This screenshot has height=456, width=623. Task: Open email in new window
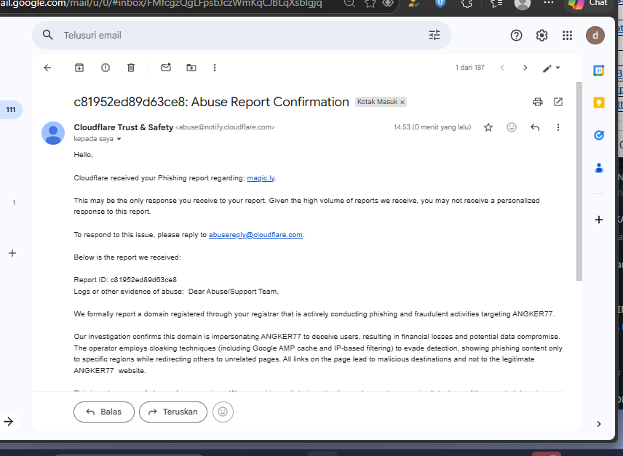click(x=558, y=102)
